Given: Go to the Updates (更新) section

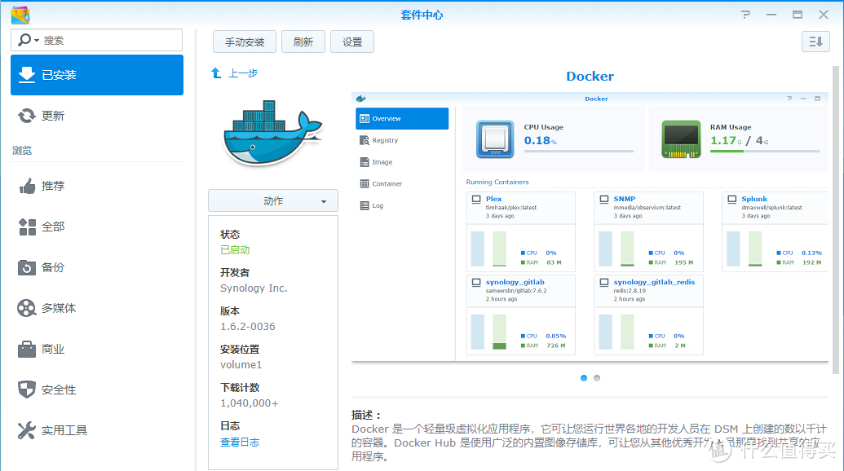Looking at the screenshot, I should tap(97, 116).
